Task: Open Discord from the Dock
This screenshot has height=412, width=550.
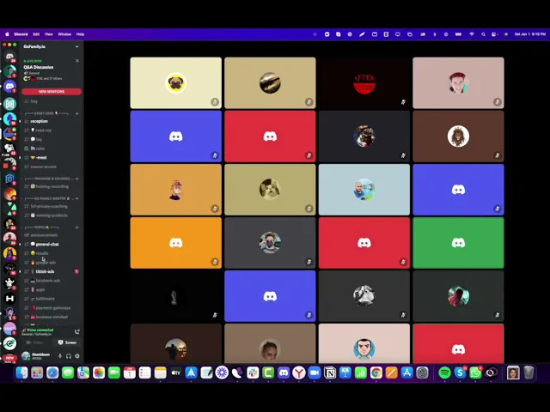Action: click(x=284, y=373)
